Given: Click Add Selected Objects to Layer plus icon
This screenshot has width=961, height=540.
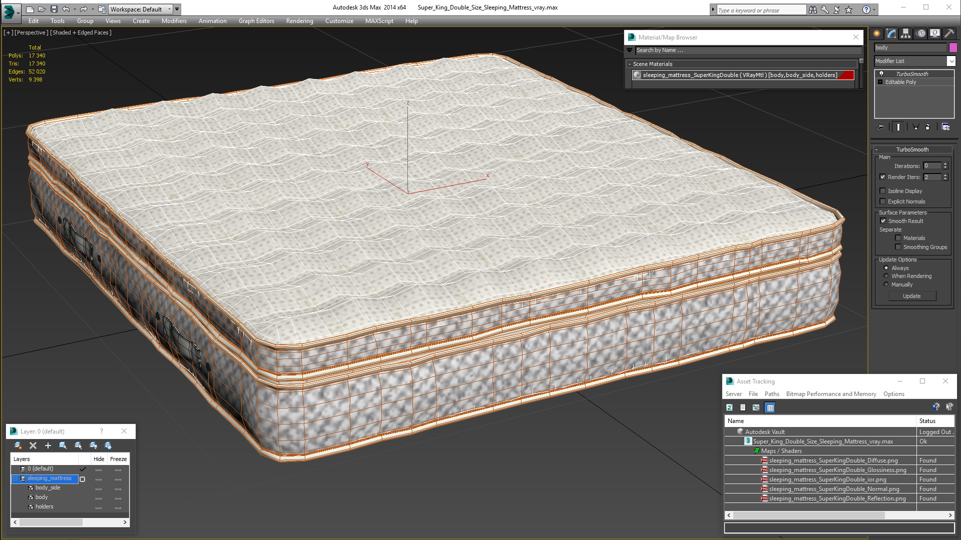Looking at the screenshot, I should [48, 445].
